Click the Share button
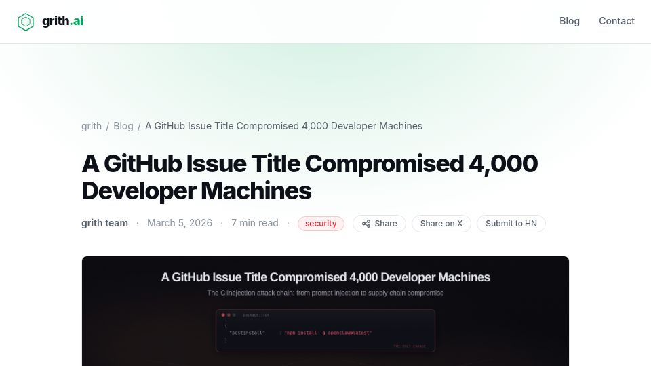The image size is (651, 366). pyautogui.click(x=380, y=224)
